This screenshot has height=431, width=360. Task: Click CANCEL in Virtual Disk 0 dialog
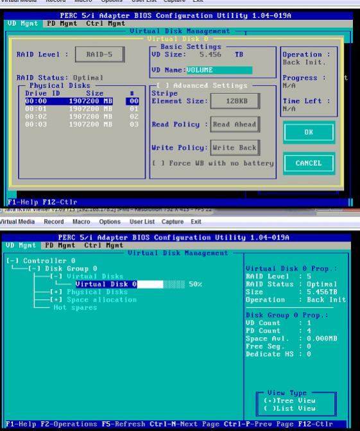pos(309,163)
